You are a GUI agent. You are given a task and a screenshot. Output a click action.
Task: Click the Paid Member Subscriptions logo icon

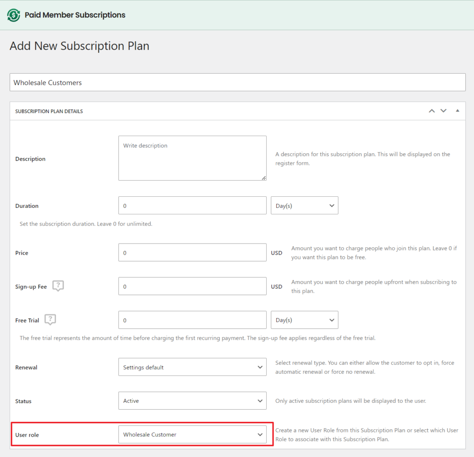13,15
